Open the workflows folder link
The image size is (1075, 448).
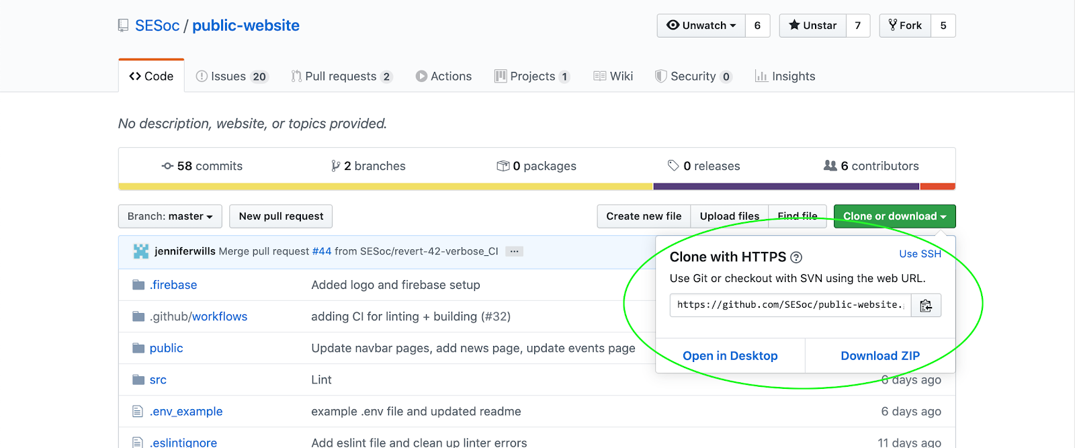(220, 316)
